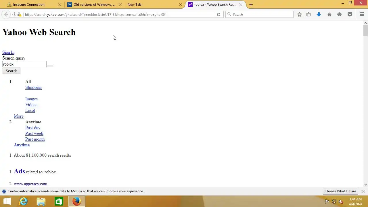Image resolution: width=368 pixels, height=207 pixels.
Task: Open www.appcracy.com ad link
Action: 30,184
